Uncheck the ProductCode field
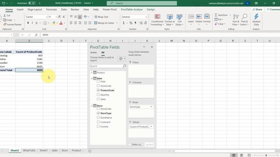This screenshot has width=280, height=157. 98,90
